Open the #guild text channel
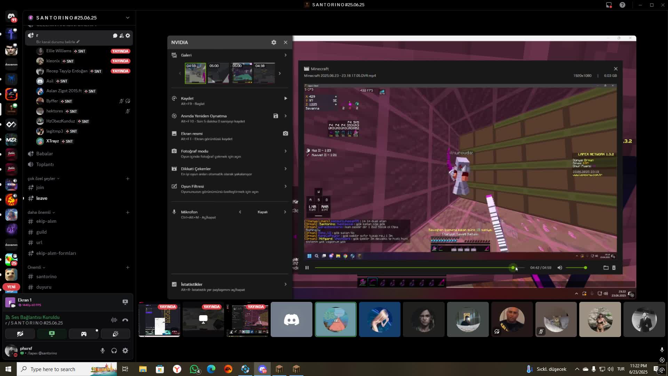668x376 pixels. coord(41,232)
